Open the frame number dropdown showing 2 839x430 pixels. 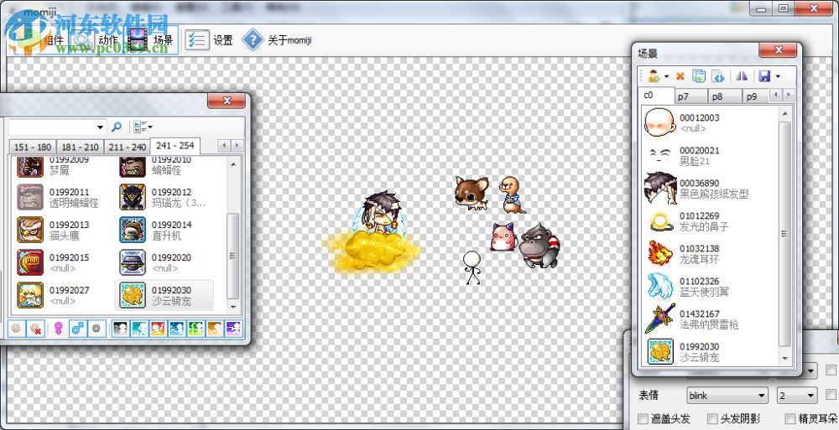[797, 396]
